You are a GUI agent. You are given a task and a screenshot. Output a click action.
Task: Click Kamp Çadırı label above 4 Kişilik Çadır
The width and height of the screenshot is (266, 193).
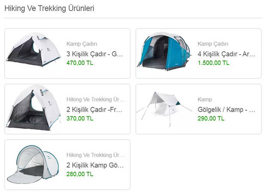213,44
